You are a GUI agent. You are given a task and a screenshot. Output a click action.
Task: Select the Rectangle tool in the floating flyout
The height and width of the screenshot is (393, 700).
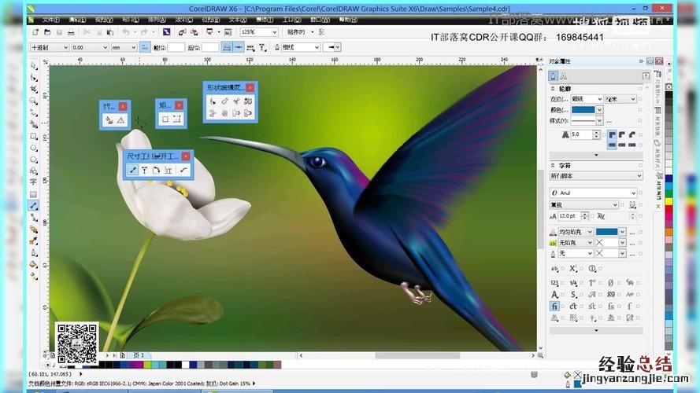[165, 119]
